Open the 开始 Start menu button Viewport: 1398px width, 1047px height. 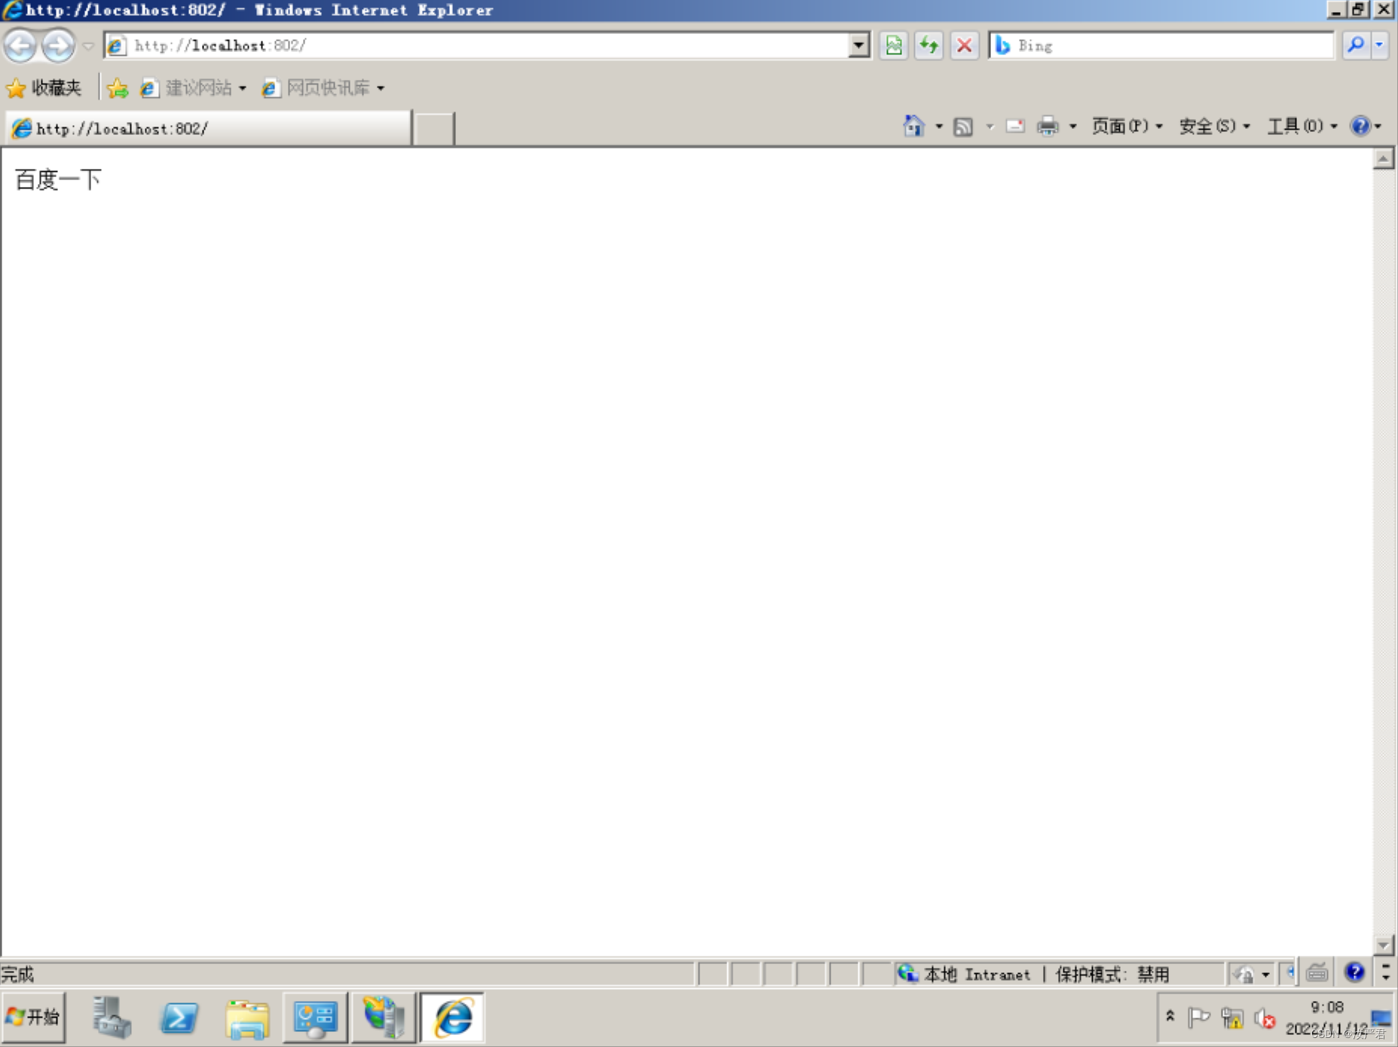click(x=34, y=1017)
